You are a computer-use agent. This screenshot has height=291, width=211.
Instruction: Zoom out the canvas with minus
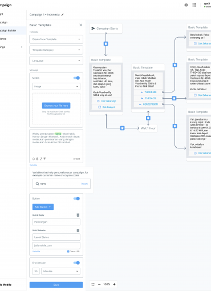(99, 284)
